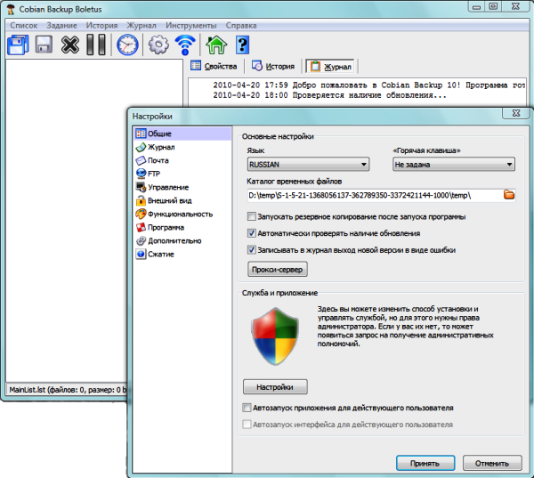The image size is (534, 478).
Task: Select Журнал in the settings sidebar list
Action: (182, 147)
